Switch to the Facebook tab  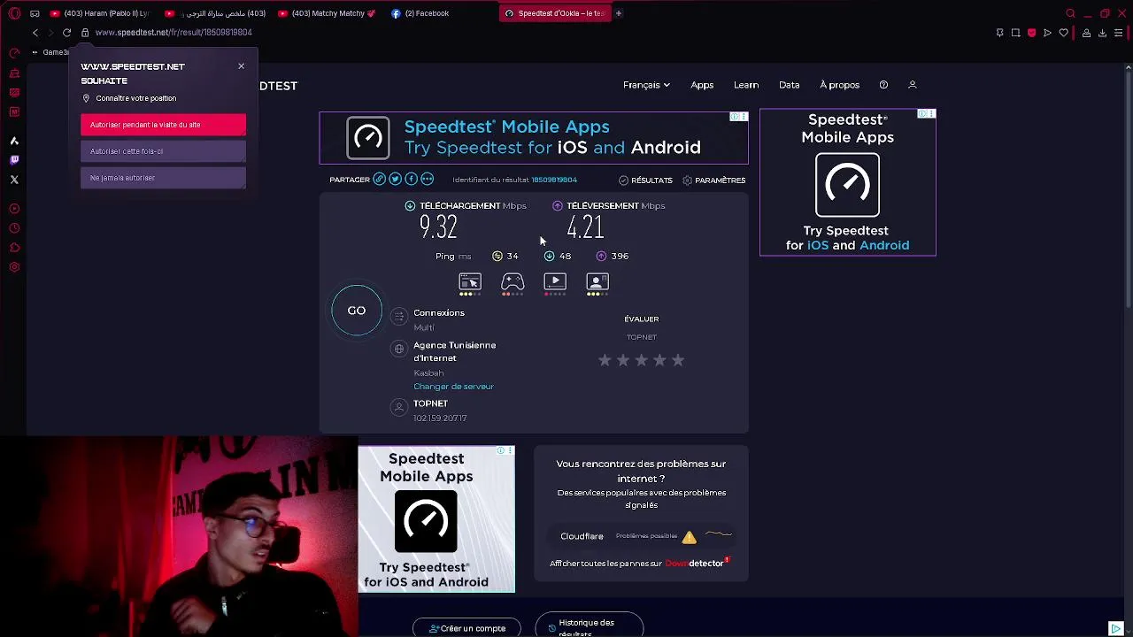tap(420, 13)
